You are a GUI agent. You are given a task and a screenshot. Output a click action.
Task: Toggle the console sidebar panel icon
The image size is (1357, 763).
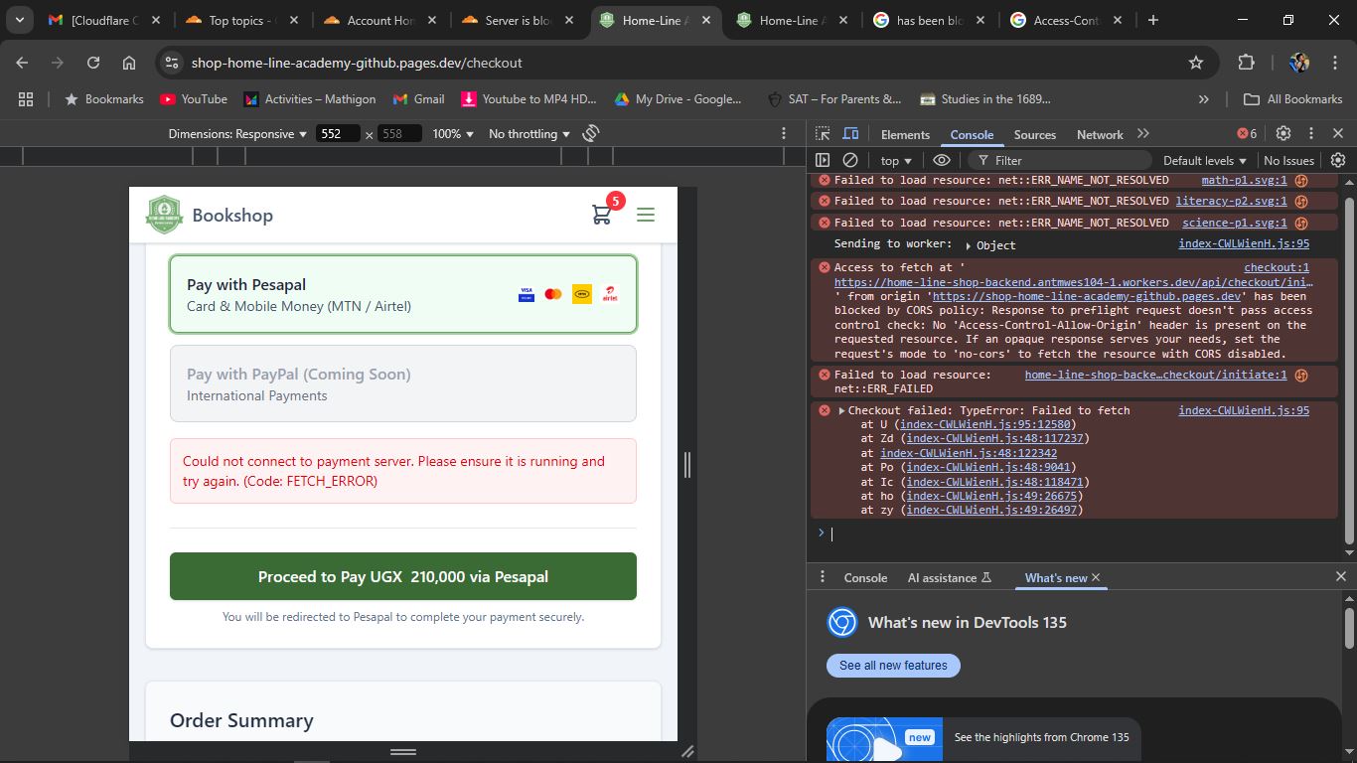tap(823, 160)
